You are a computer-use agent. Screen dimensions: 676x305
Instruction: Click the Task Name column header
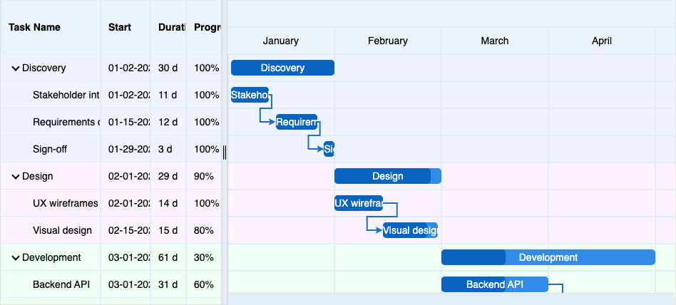(x=34, y=27)
